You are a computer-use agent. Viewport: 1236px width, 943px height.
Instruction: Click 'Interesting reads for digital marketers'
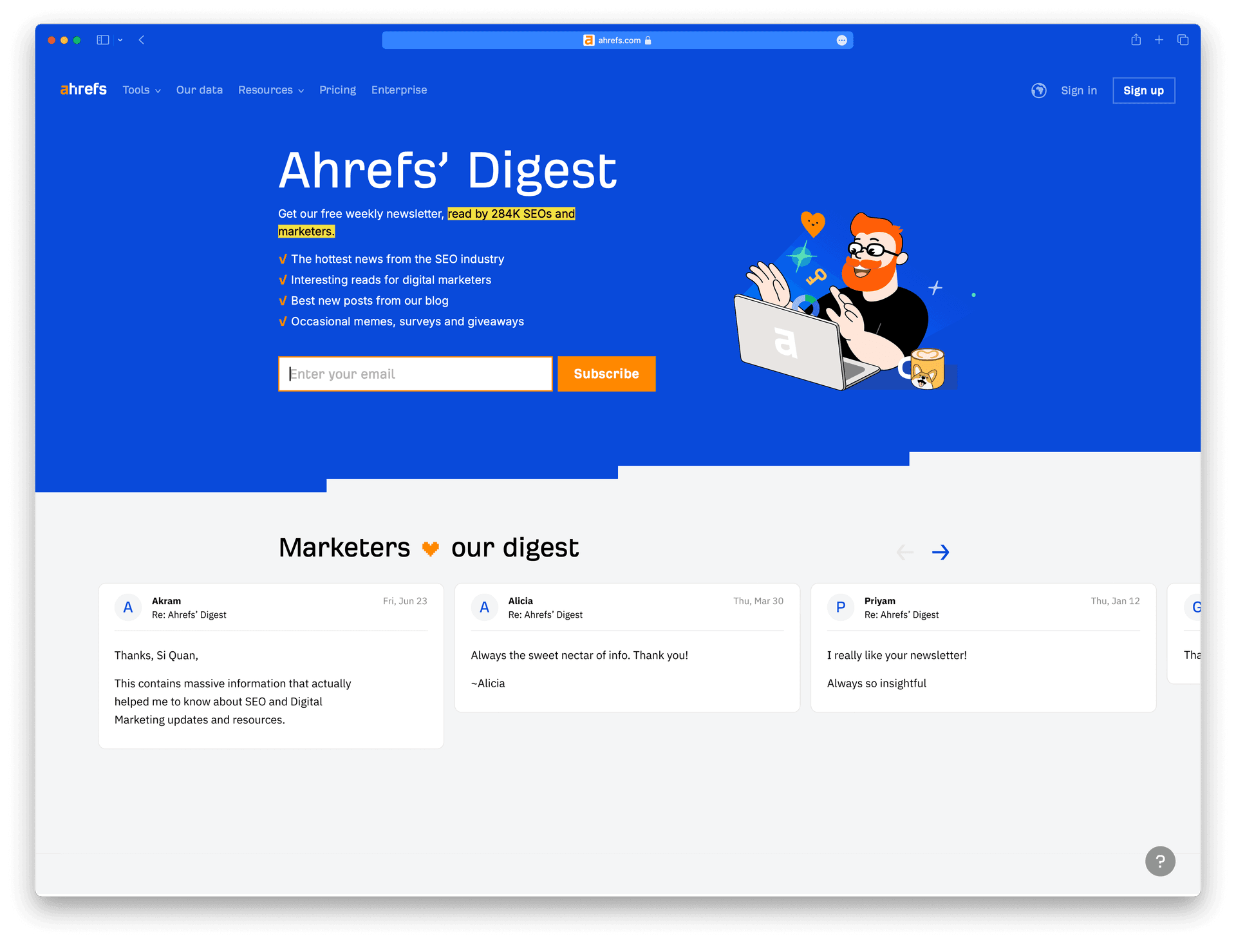click(x=391, y=280)
